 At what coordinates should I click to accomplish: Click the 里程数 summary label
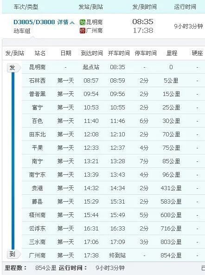(16, 268)
